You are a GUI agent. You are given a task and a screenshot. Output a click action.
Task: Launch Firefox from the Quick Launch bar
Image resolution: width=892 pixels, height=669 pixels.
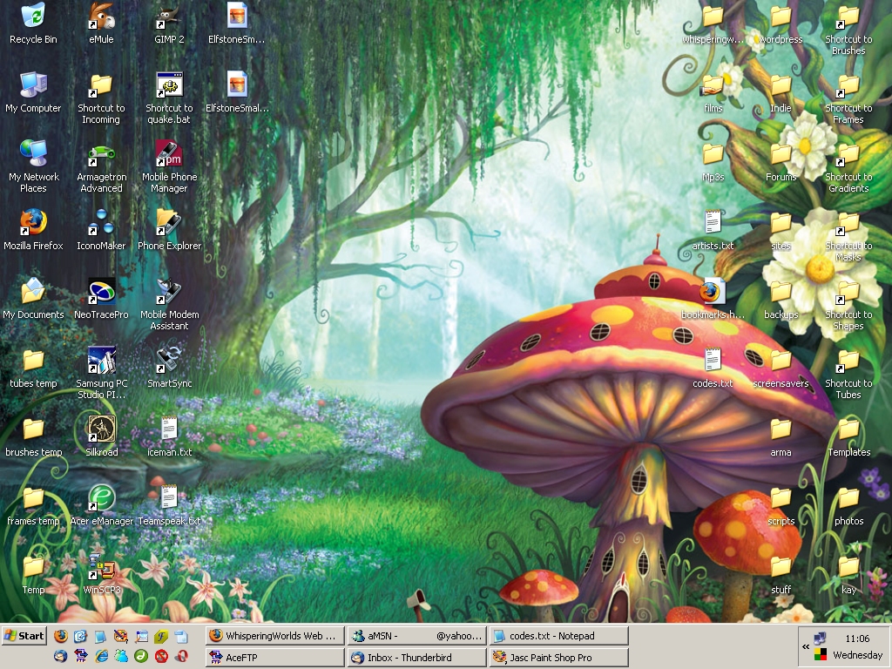(61, 636)
